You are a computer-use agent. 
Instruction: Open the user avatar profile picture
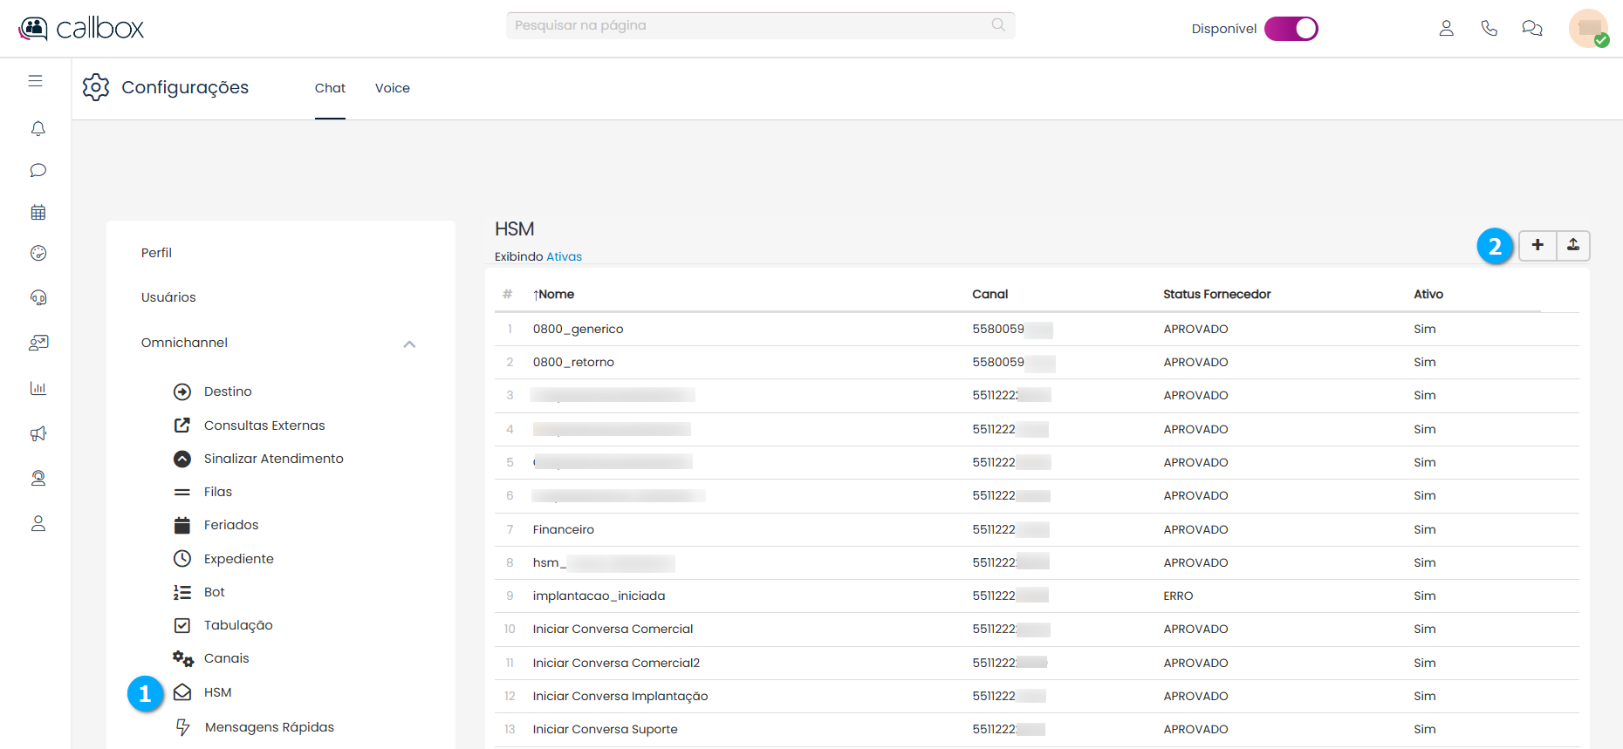(x=1587, y=29)
